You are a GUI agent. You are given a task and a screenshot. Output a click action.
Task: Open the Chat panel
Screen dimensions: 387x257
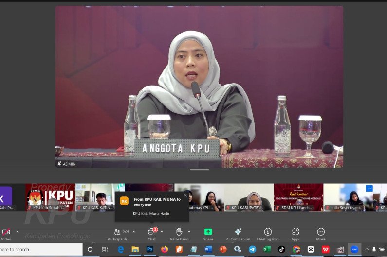(x=151, y=234)
